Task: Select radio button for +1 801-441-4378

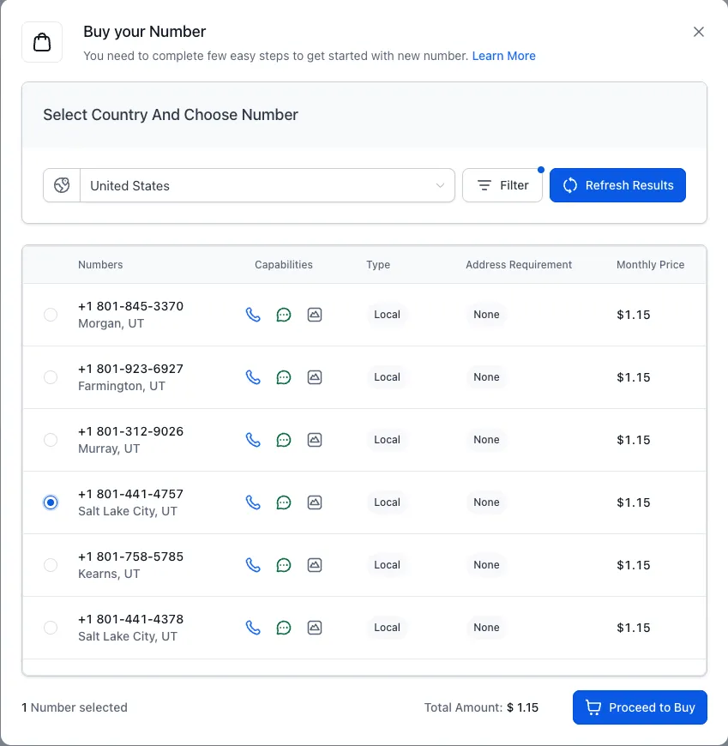Action: [51, 628]
